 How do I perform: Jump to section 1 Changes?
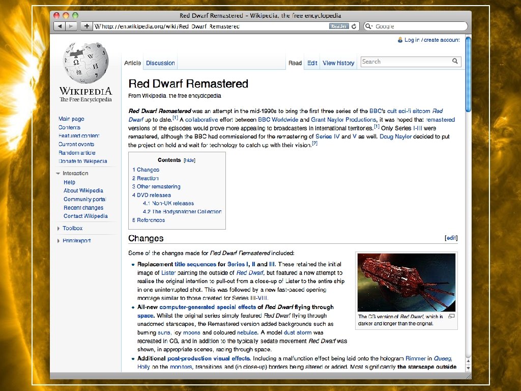coord(146,170)
